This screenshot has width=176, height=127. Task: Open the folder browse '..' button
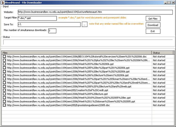click(x=84, y=24)
